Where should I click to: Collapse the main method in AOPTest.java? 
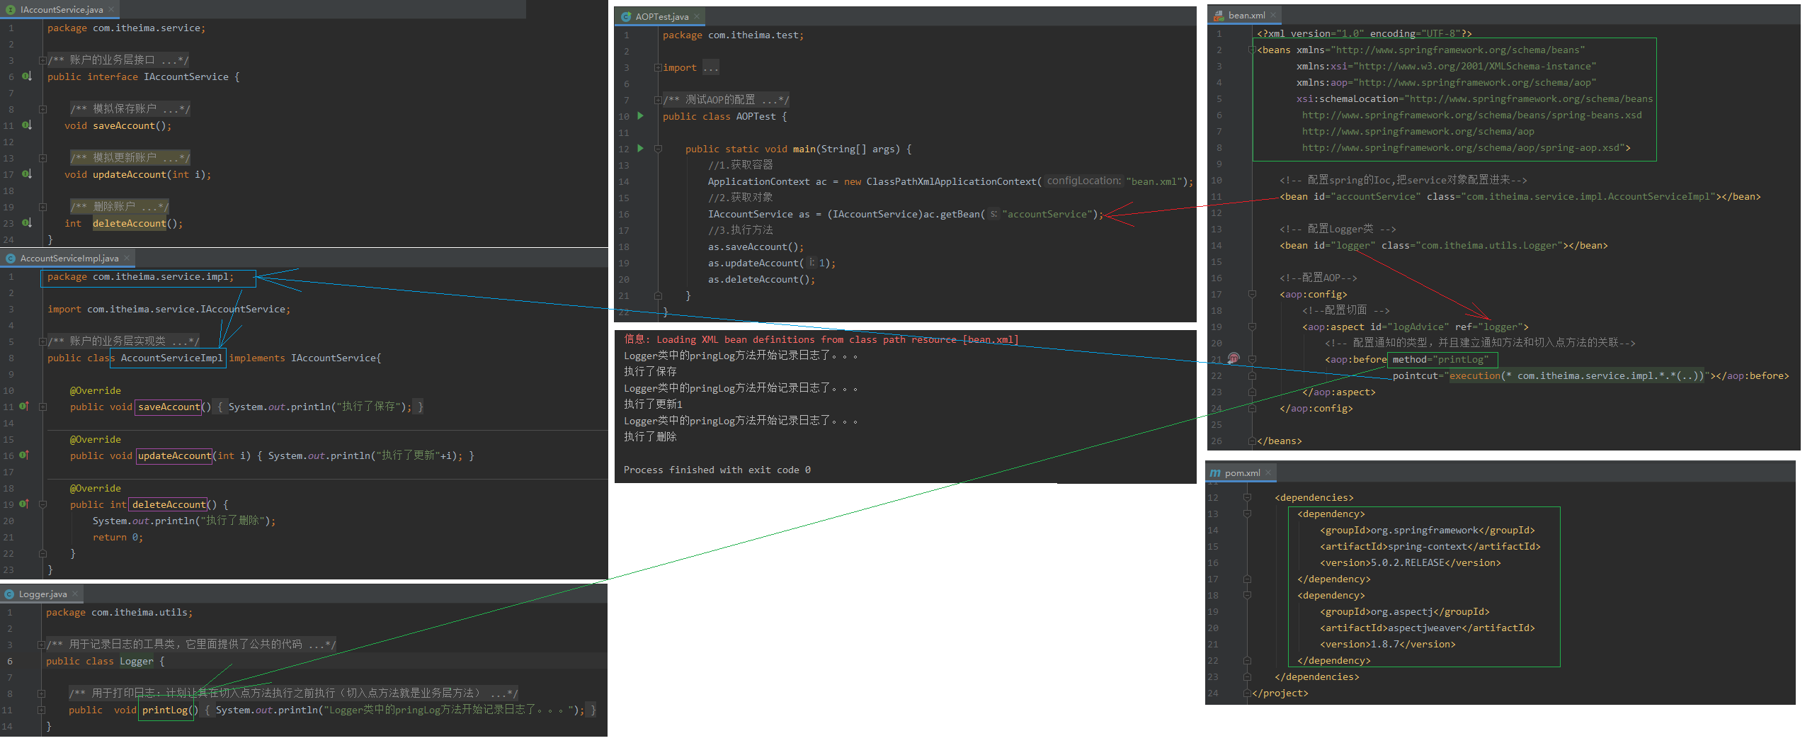(x=658, y=149)
